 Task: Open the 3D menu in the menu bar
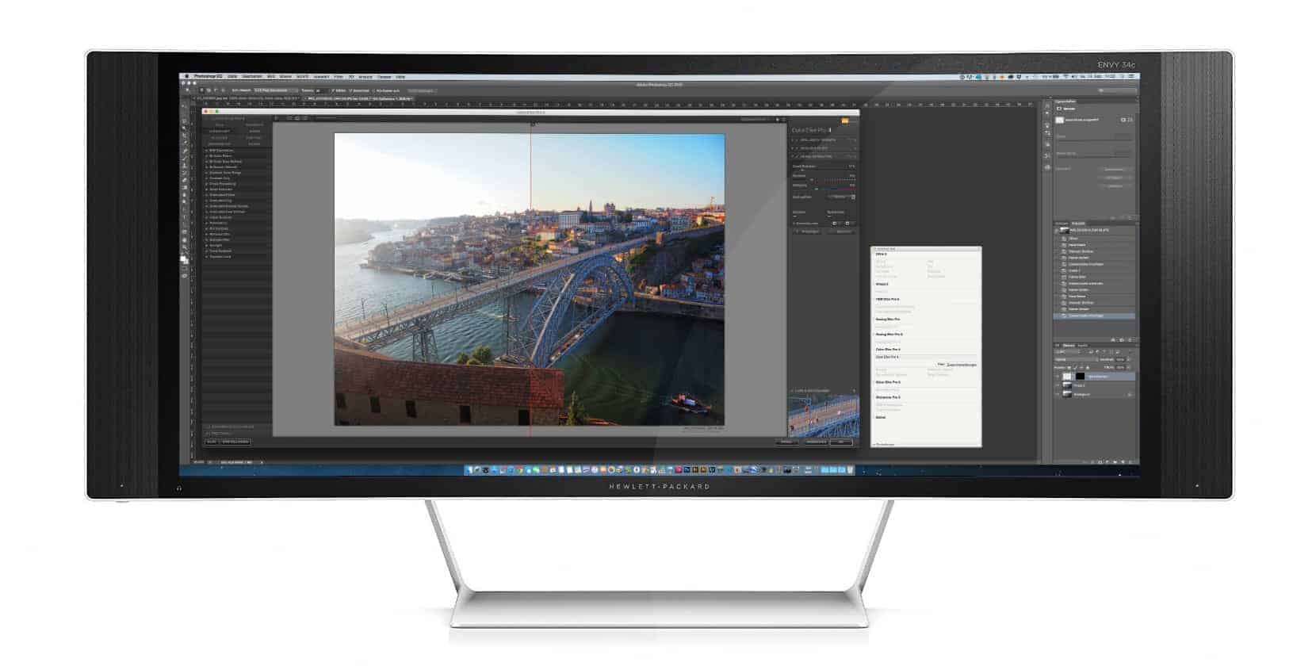[x=352, y=77]
